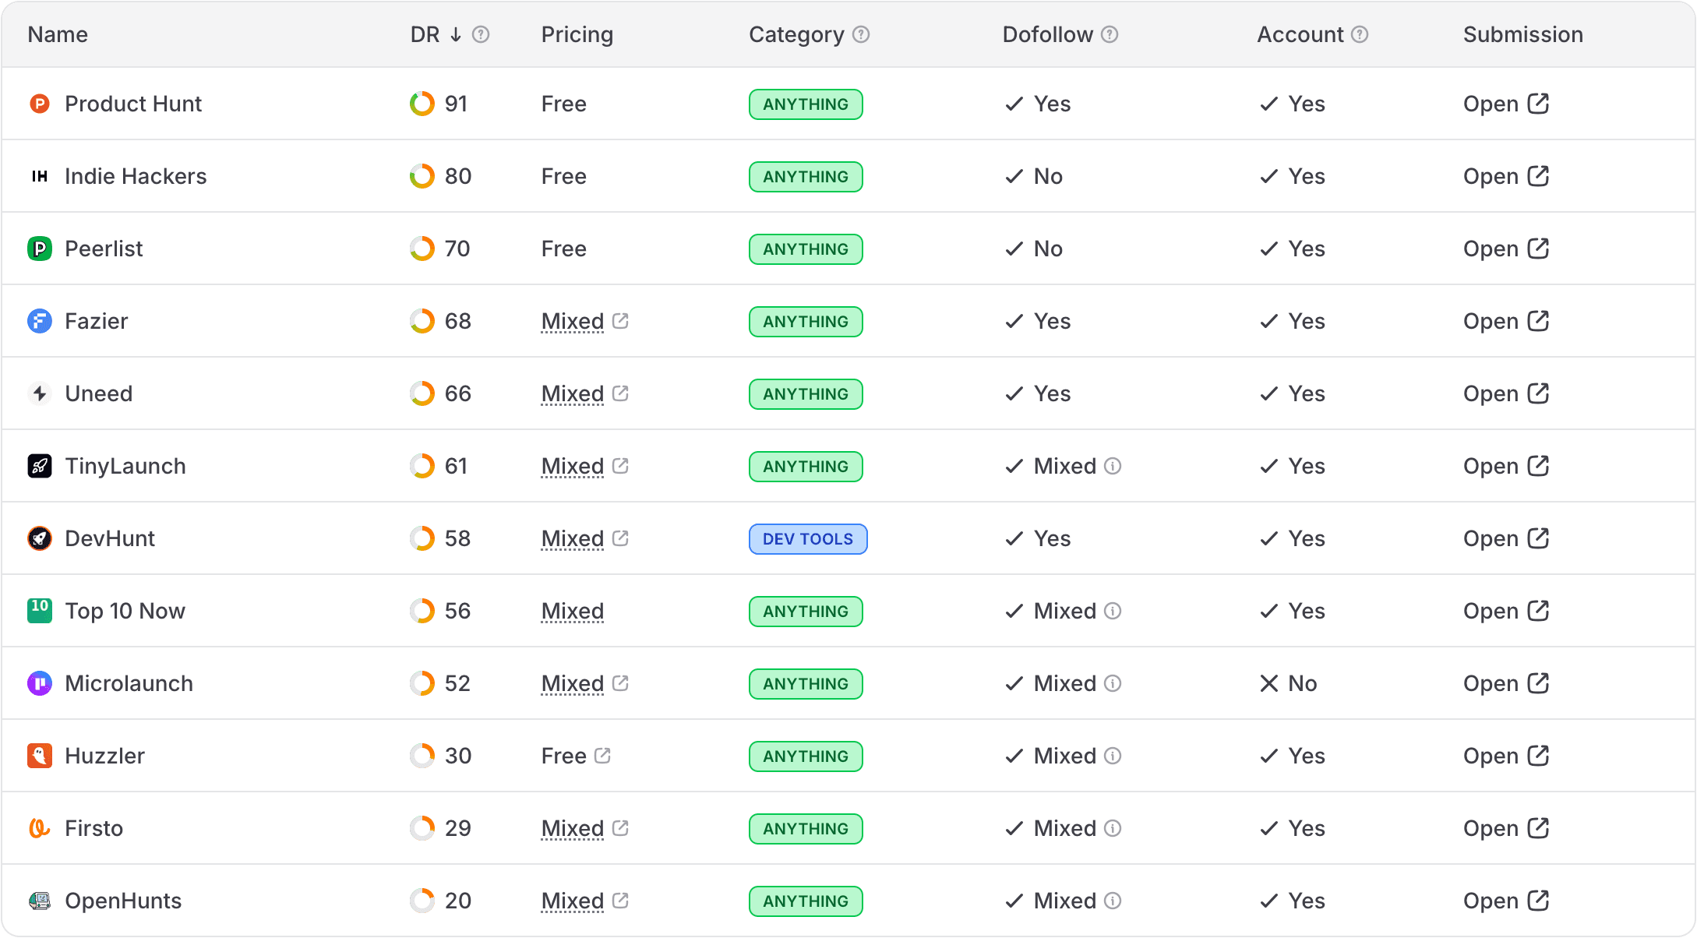
Task: Open the OpenHunts submission link
Action: pyautogui.click(x=1505, y=901)
